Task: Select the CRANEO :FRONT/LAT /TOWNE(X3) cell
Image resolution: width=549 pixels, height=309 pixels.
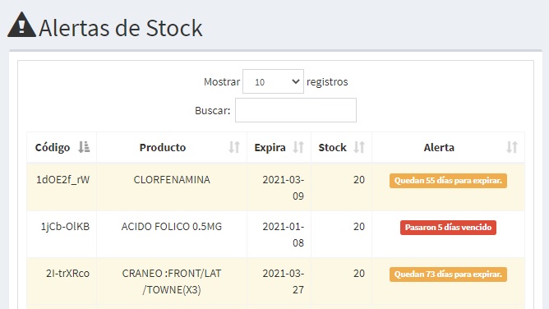Action: tap(172, 281)
